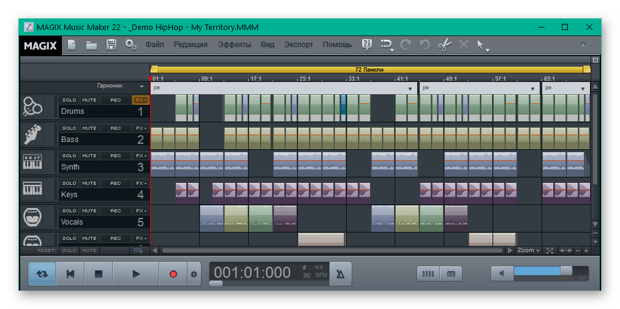620x309 pixels.
Task: Click the scissors cut tool icon
Action: [444, 45]
